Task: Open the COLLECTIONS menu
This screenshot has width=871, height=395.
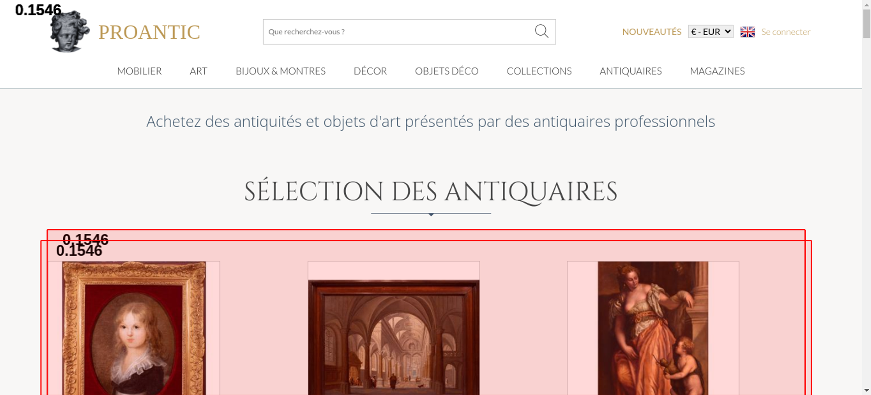Action: point(539,71)
